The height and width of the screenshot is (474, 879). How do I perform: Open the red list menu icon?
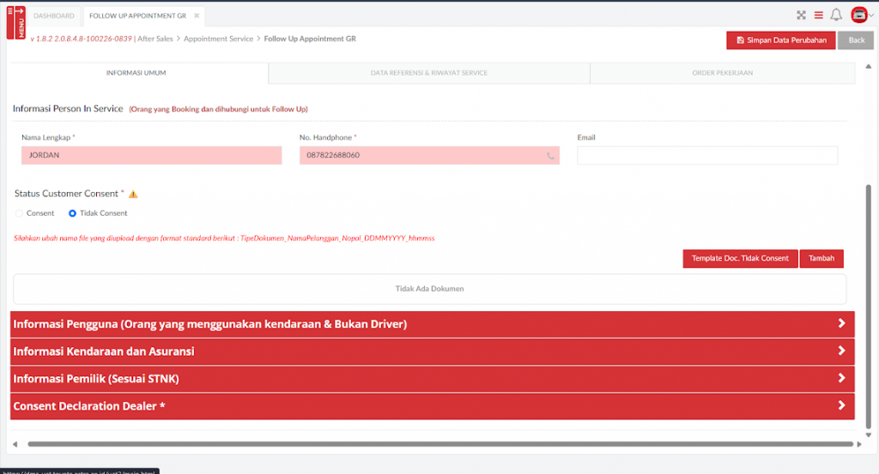click(818, 15)
